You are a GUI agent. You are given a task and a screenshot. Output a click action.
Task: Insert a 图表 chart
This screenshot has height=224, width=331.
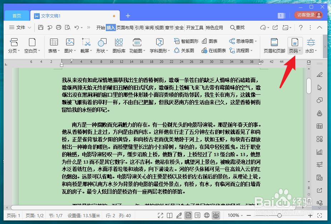click(x=209, y=41)
